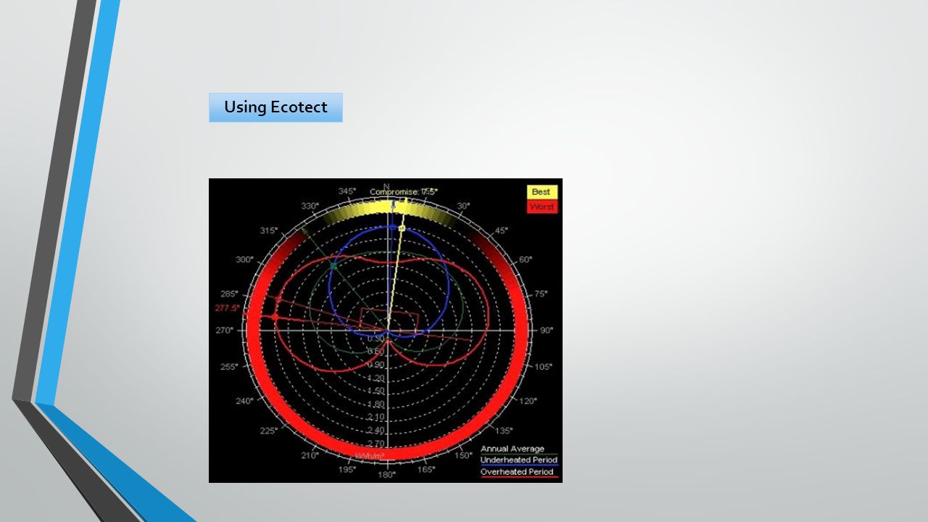This screenshot has height=522, width=928.
Task: Click the red "Worst" legend swatch
Action: 542,207
